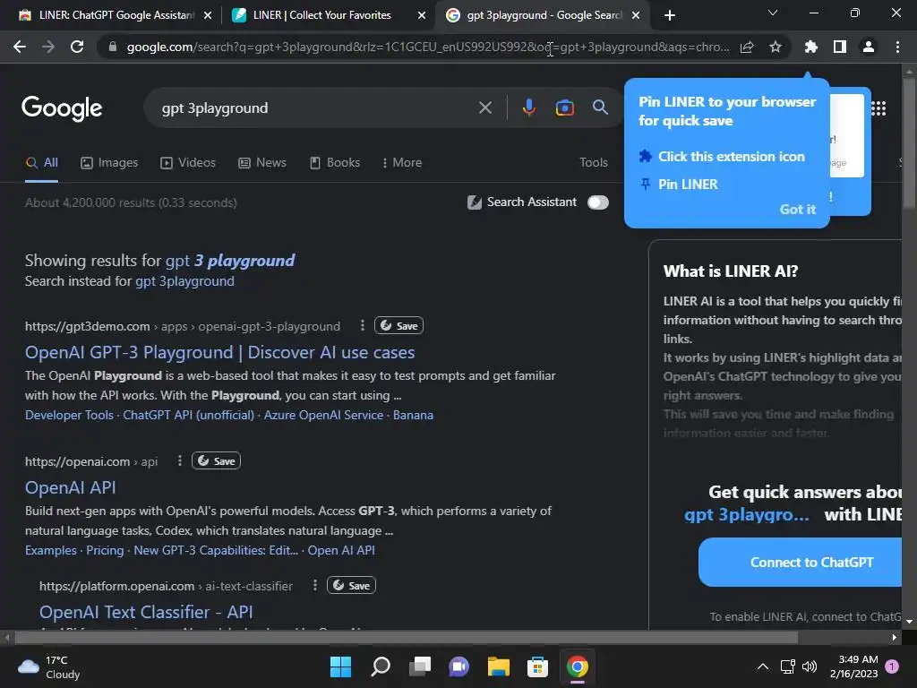Open OpenAI GPT-3 Playground result link
Image resolution: width=917 pixels, height=688 pixels.
pos(220,352)
